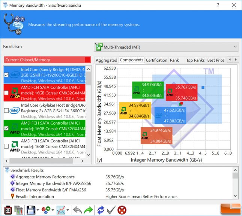Select the 35.75GB/s float bandwidth value
The height and width of the screenshot is (216, 242).
click(114, 190)
